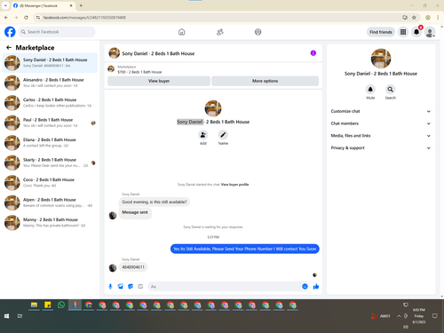Open Sticky Notes from the taskbar

[x=48, y=305]
